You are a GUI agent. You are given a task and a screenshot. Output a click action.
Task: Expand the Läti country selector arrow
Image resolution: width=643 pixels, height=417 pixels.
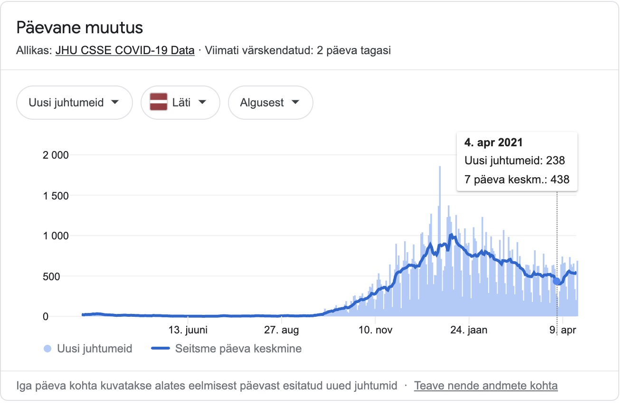(202, 102)
